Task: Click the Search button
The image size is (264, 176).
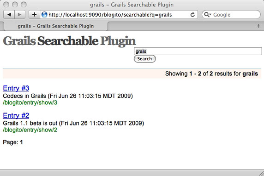Action: point(144,59)
